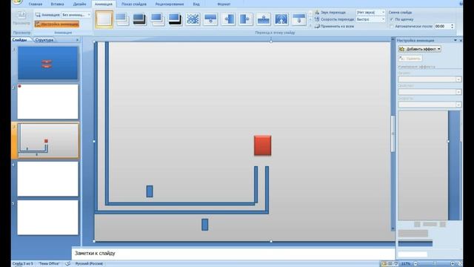This screenshot has width=474, height=267.
Task: Apply the circular shape transition effect
Action: click(281, 19)
